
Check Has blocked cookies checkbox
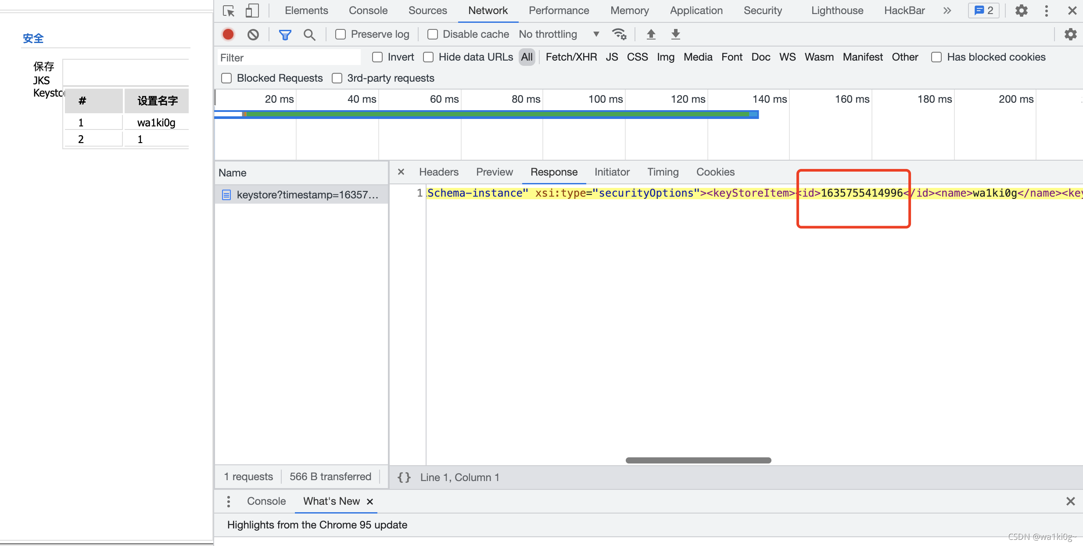click(936, 57)
